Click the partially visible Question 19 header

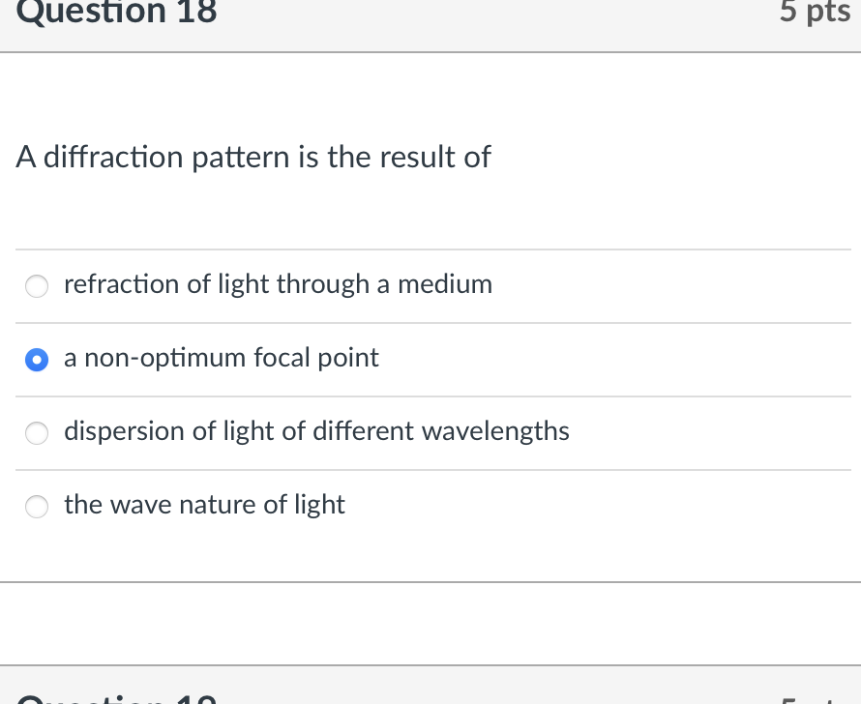(116, 698)
